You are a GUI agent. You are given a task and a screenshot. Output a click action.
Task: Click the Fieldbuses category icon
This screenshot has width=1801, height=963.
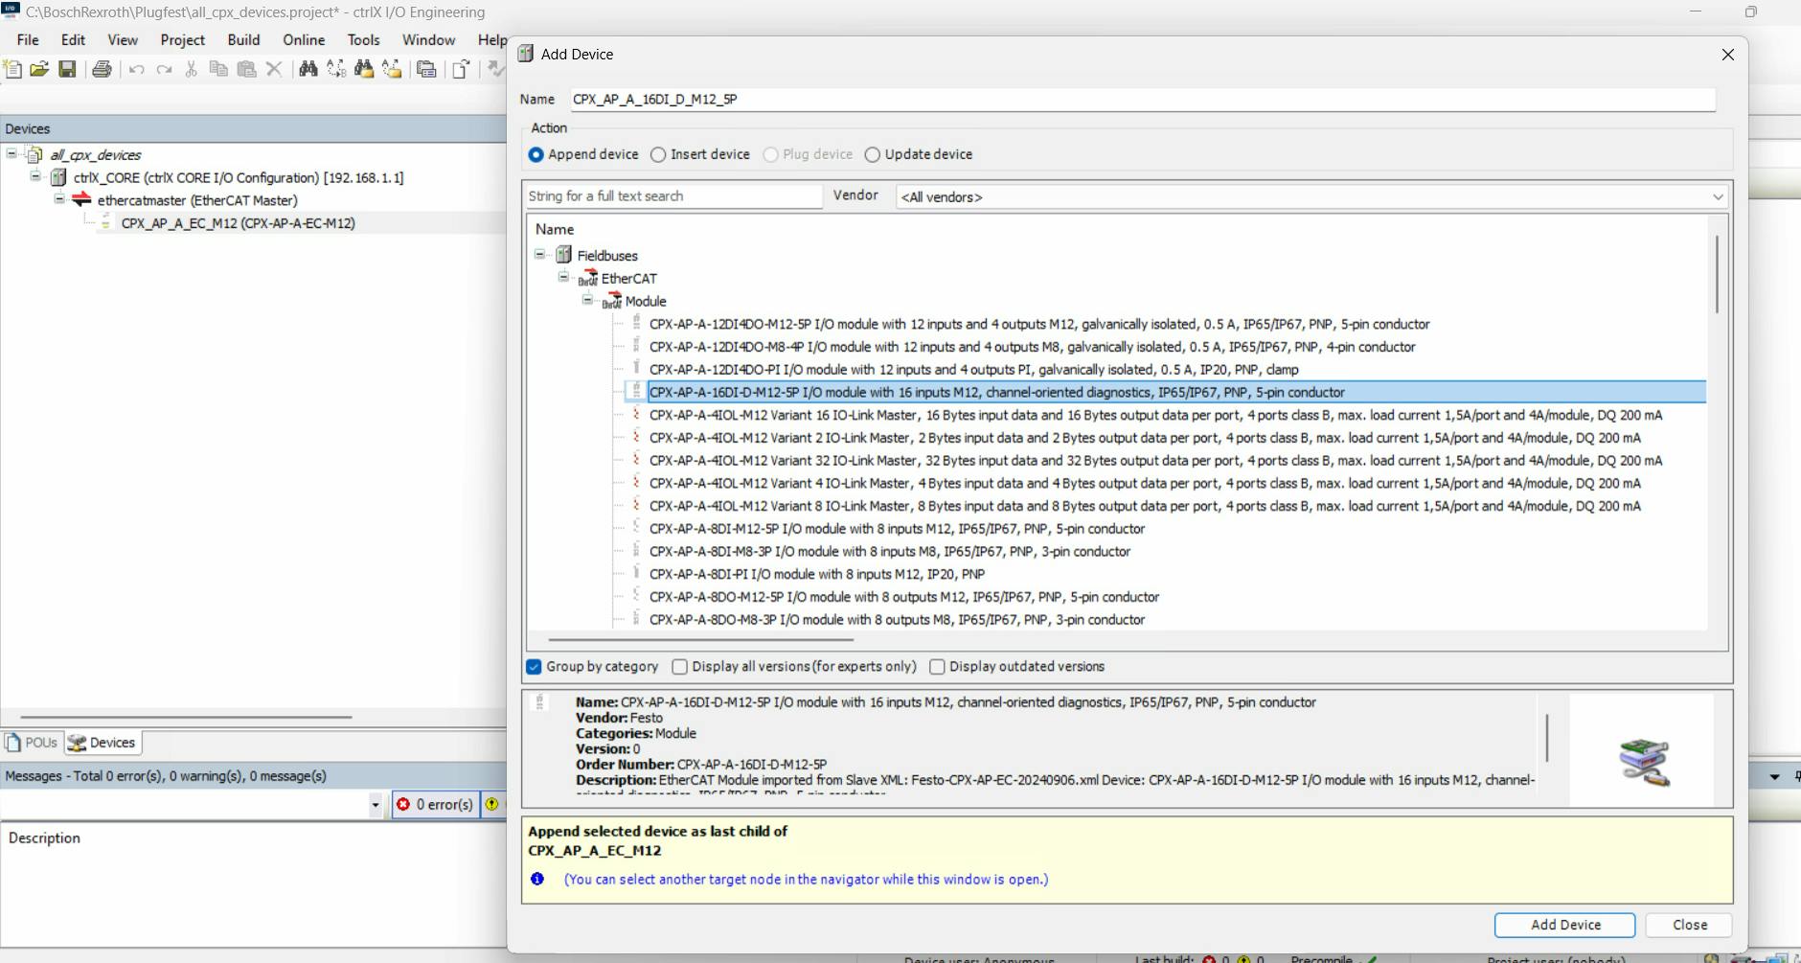[564, 255]
